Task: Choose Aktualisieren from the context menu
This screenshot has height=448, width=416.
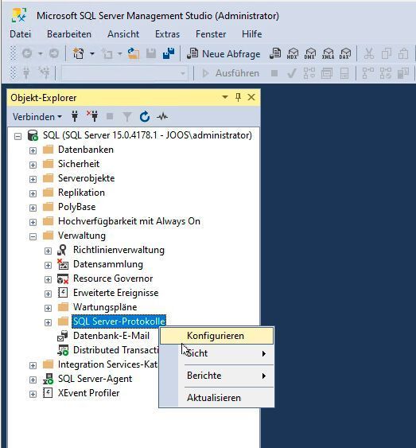Action: (x=216, y=398)
